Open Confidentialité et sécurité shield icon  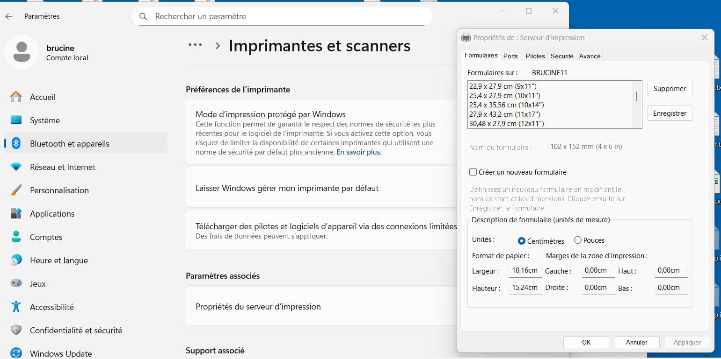16,331
